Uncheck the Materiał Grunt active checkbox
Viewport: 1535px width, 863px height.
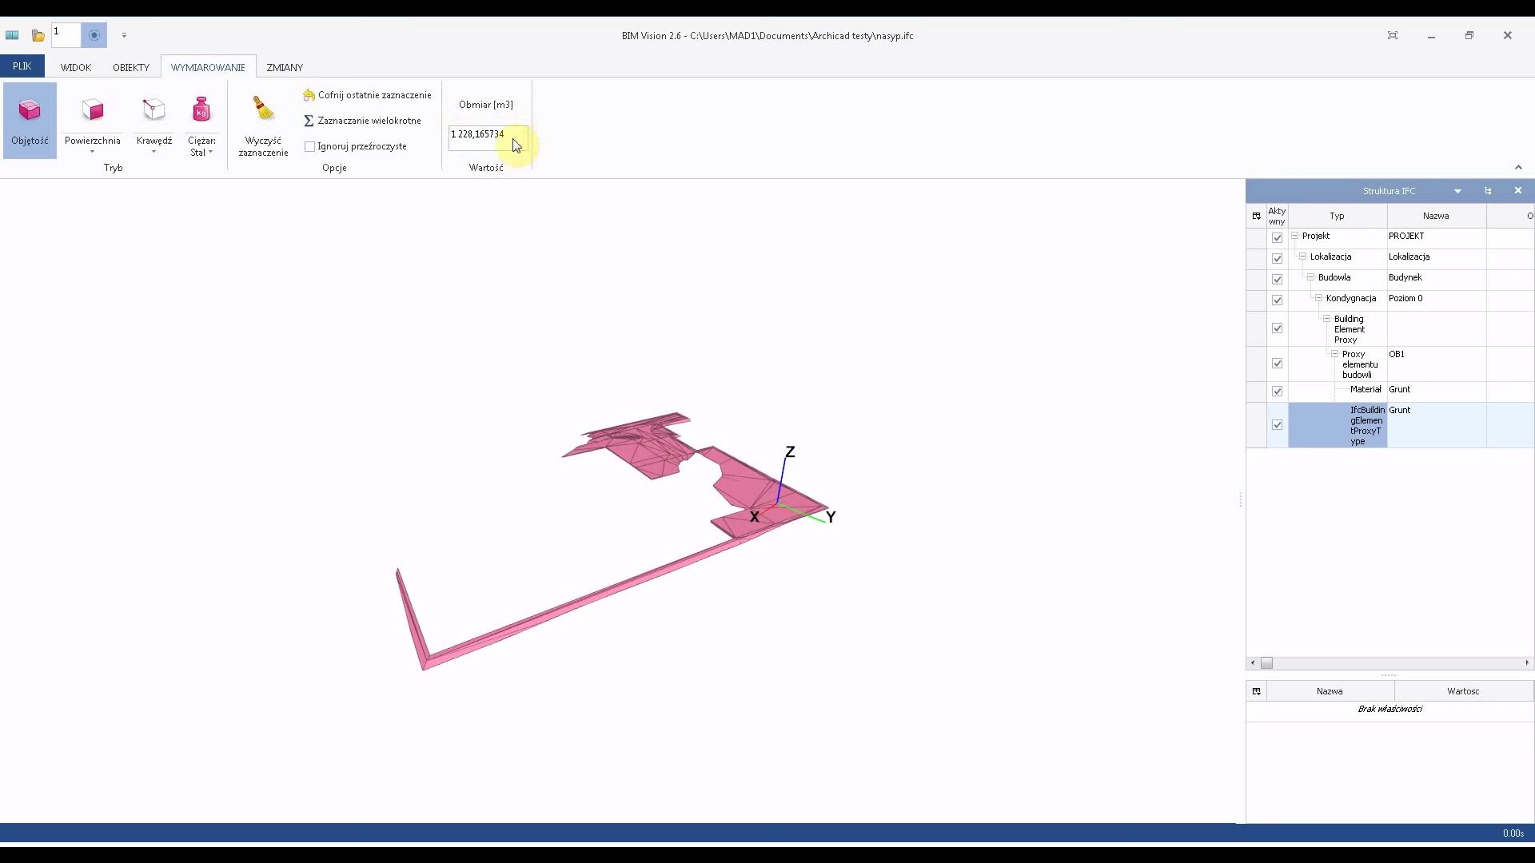tap(1277, 391)
